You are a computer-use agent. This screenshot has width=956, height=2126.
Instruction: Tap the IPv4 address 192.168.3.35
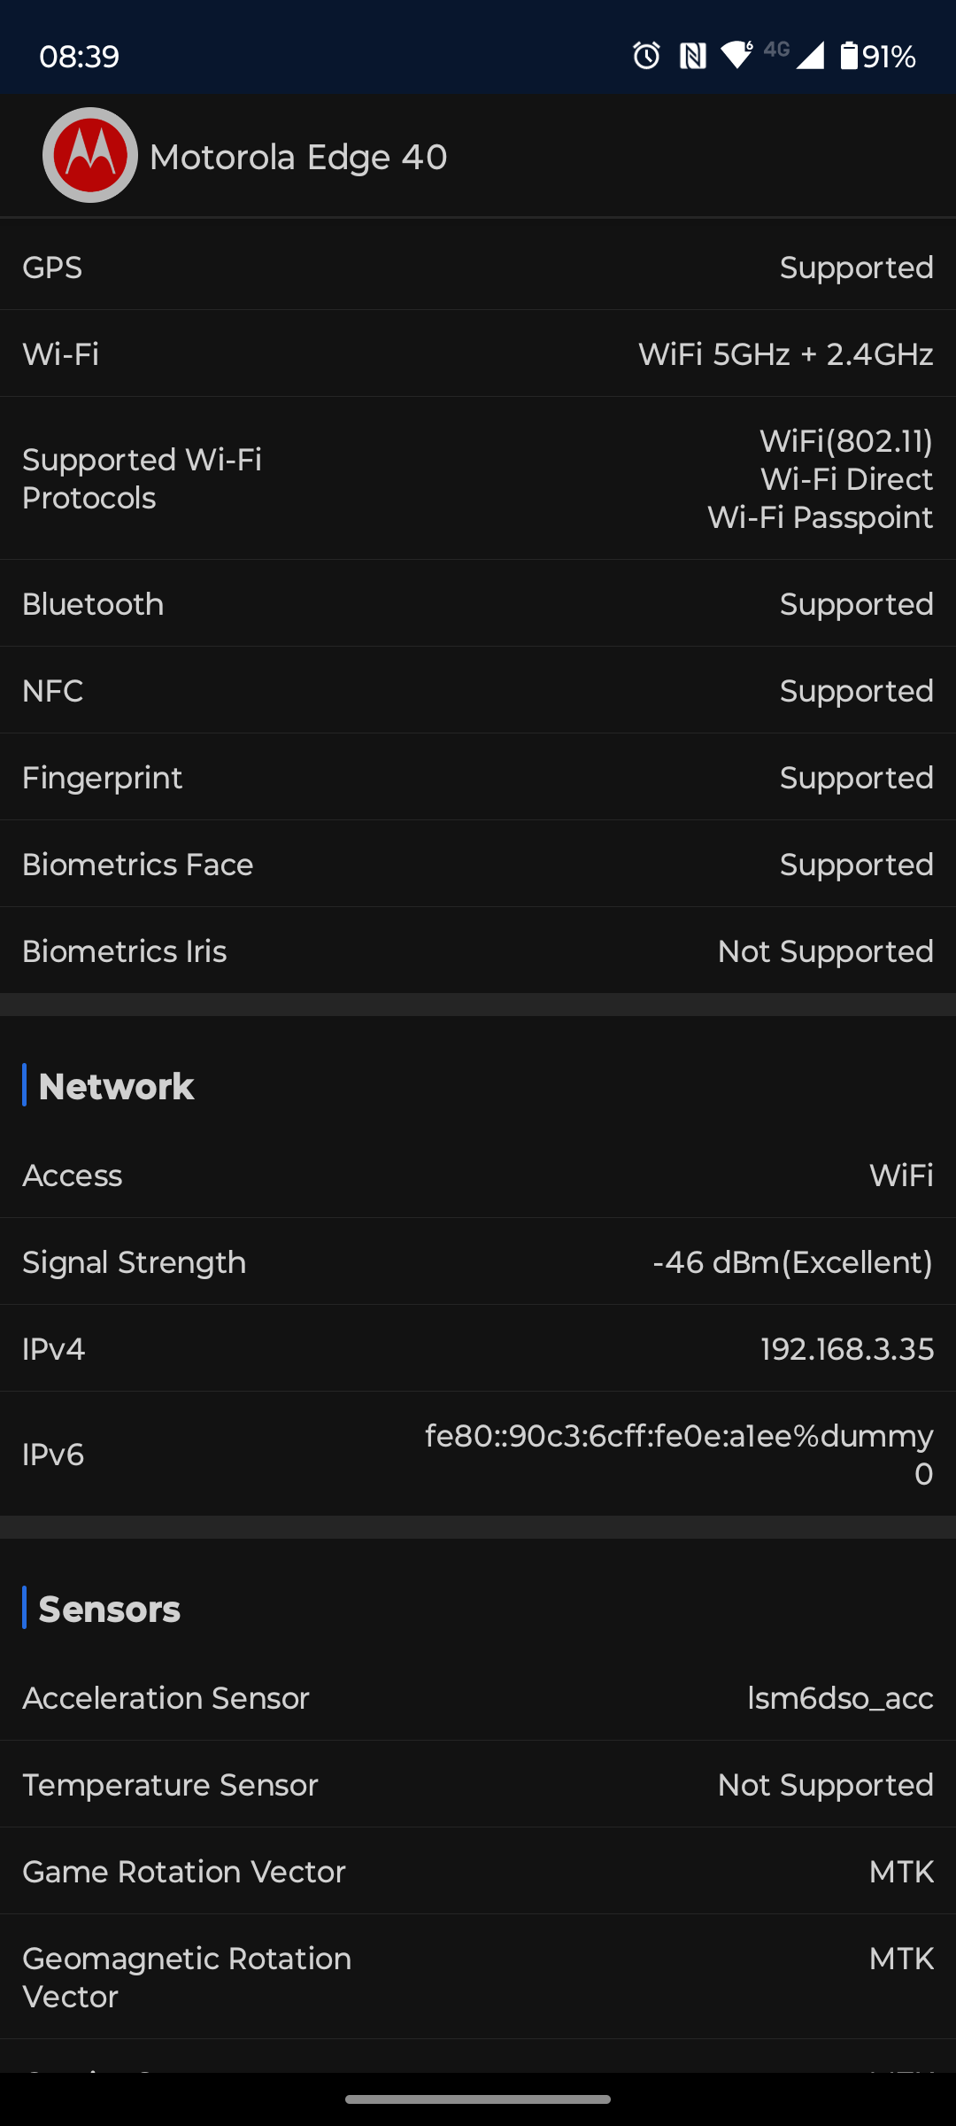[846, 1349]
